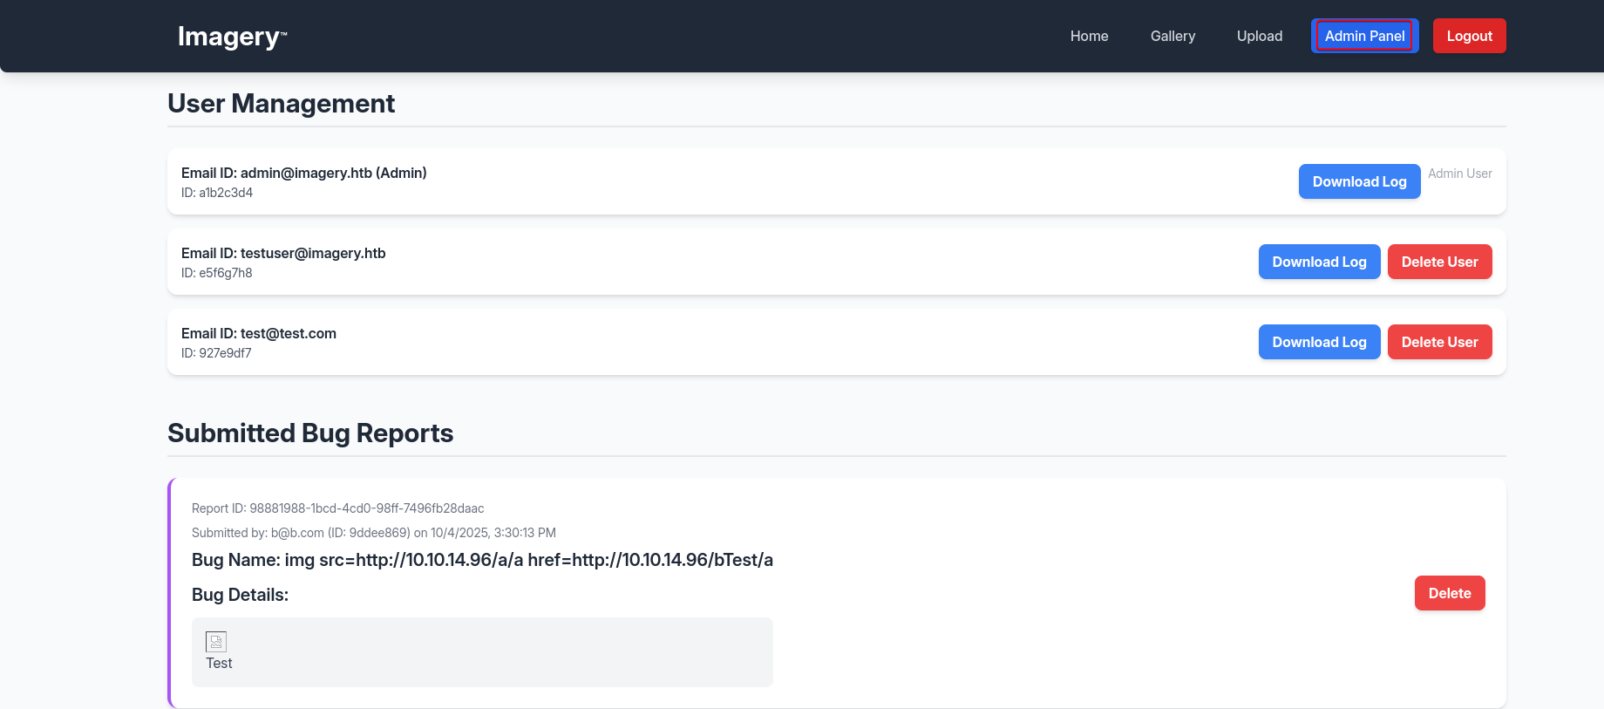Open the Home page from navigation

tap(1089, 36)
